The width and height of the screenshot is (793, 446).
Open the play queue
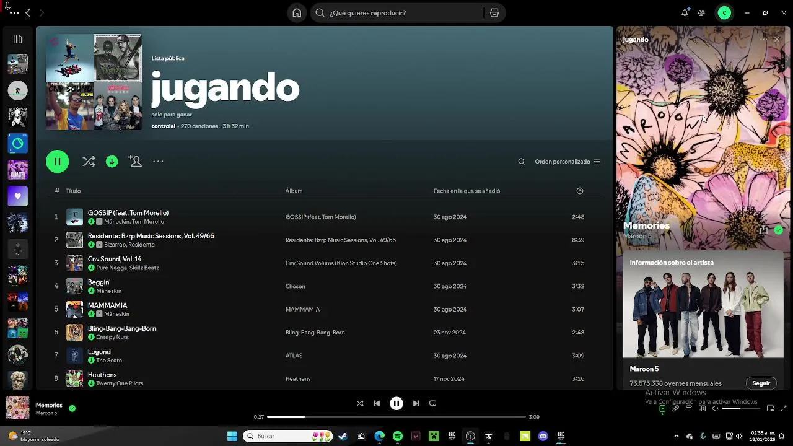point(689,409)
